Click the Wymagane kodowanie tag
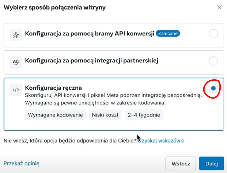The height and width of the screenshot is (173, 227). tap(56, 115)
